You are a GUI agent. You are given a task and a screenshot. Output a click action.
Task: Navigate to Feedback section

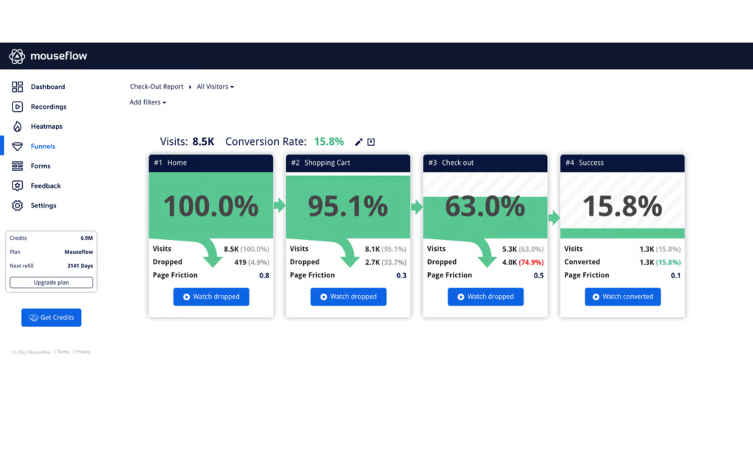click(46, 185)
